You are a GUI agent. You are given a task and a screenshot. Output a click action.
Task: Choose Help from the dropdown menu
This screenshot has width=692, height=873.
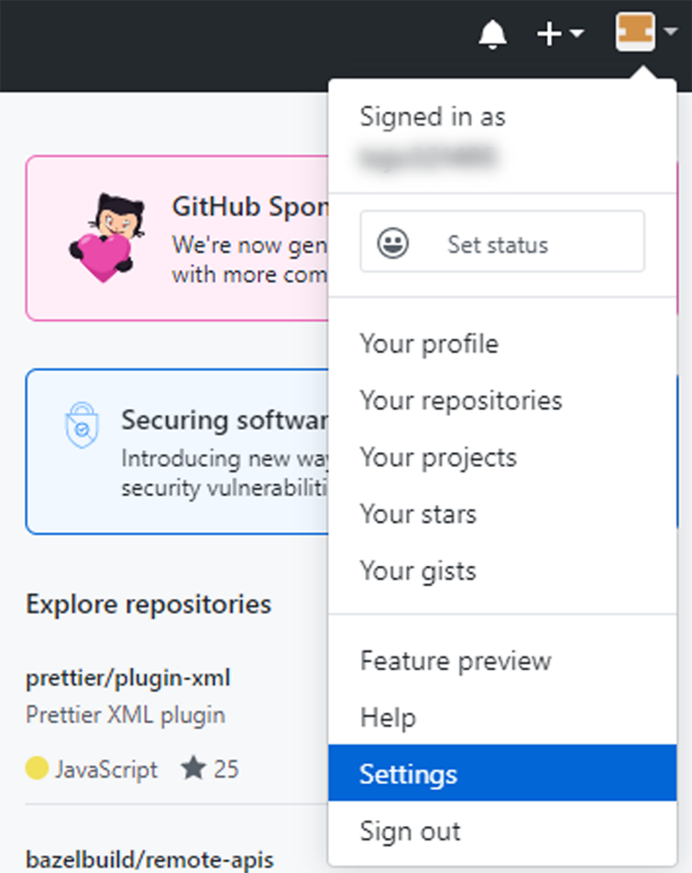(x=388, y=718)
